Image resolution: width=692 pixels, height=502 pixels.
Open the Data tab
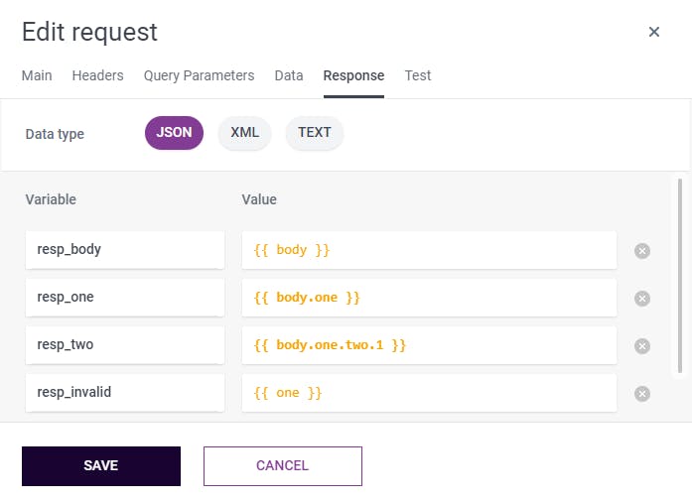[x=289, y=75]
